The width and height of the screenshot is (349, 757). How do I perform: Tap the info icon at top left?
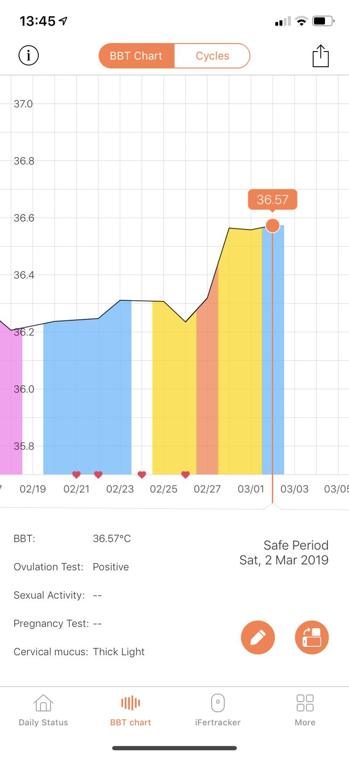click(28, 56)
